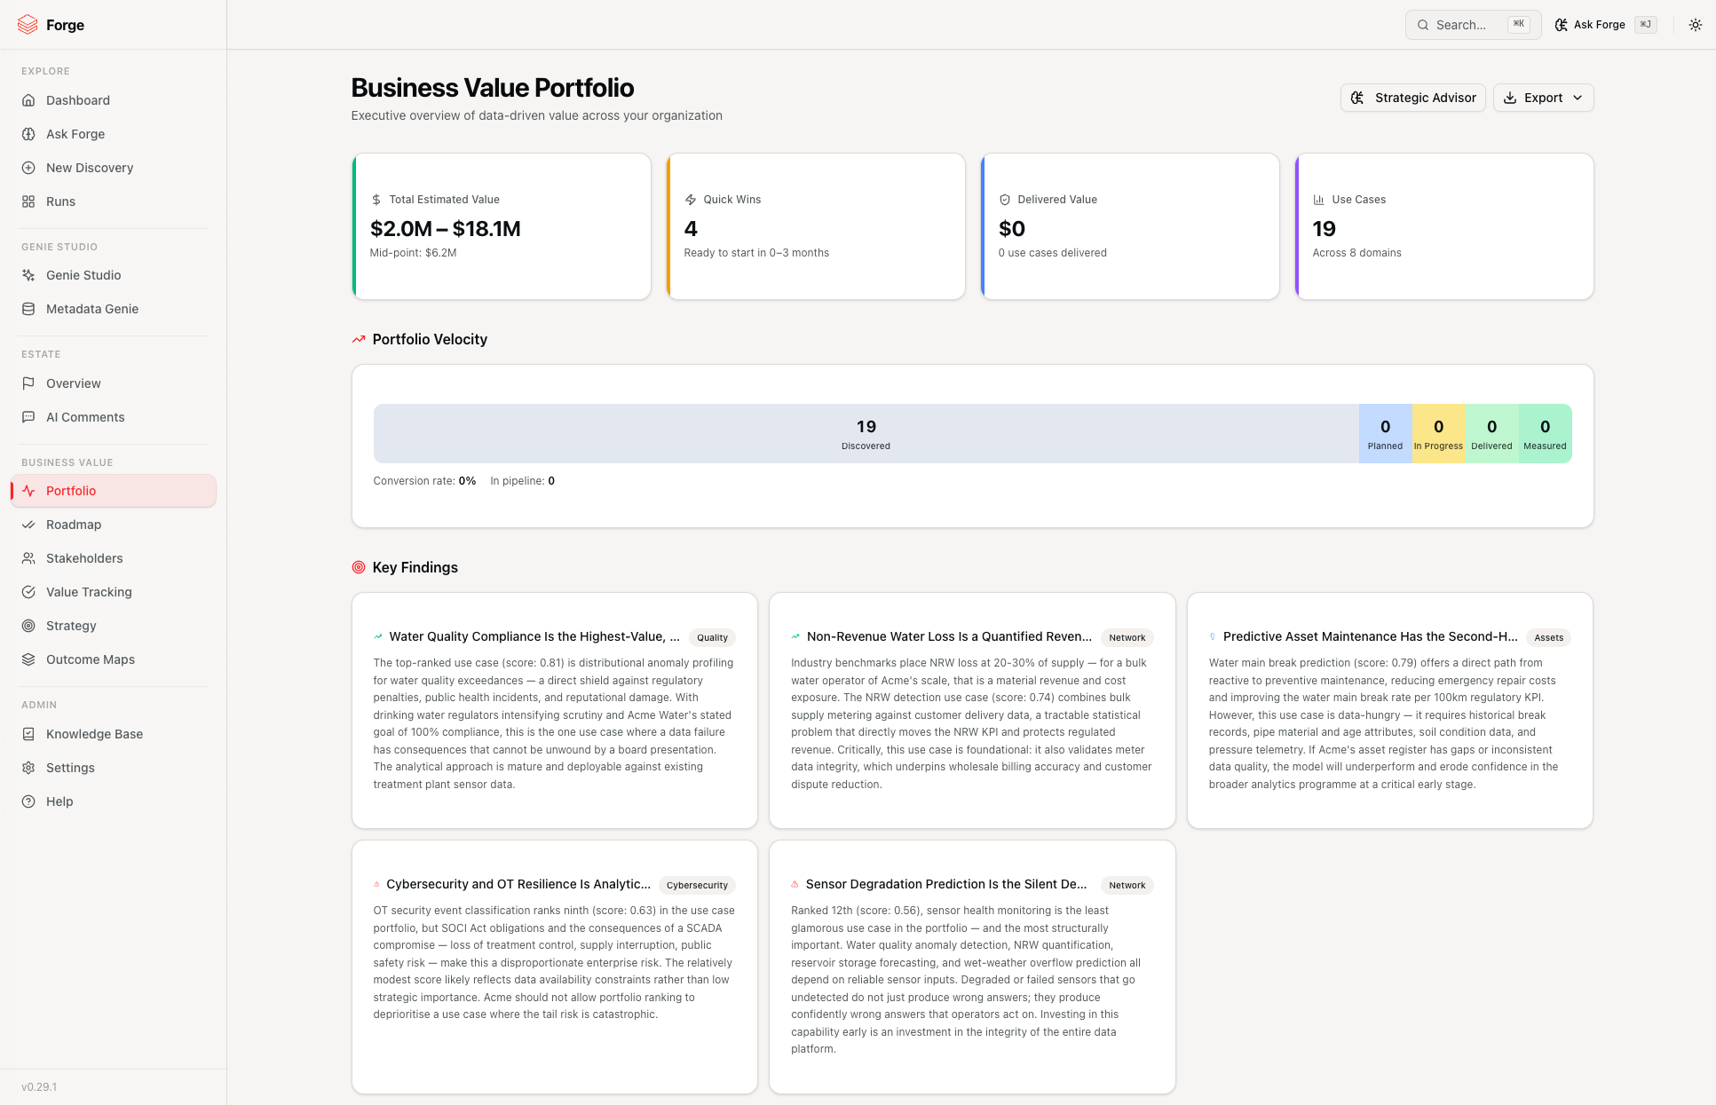The image size is (1716, 1105).
Task: Click the 'Mid-point: $6.2M' text
Action: point(413,253)
